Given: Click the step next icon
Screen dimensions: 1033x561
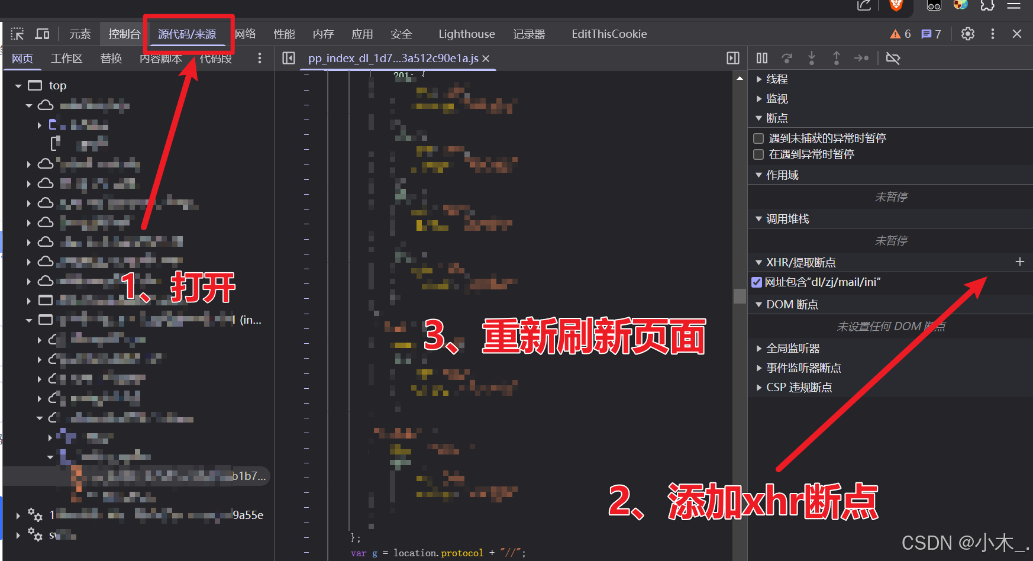Looking at the screenshot, I should (861, 58).
